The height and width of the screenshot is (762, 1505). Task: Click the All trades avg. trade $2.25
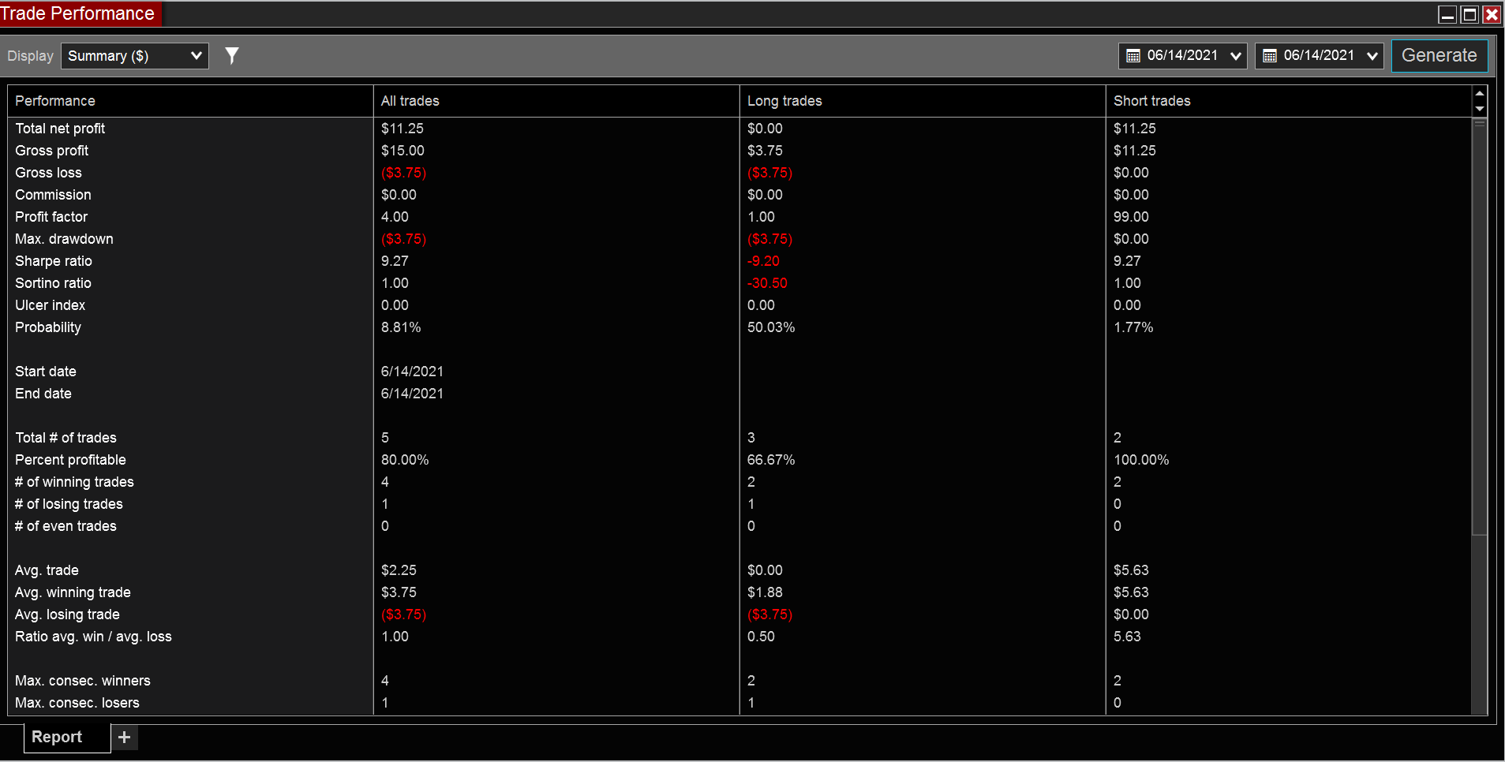pyautogui.click(x=399, y=570)
